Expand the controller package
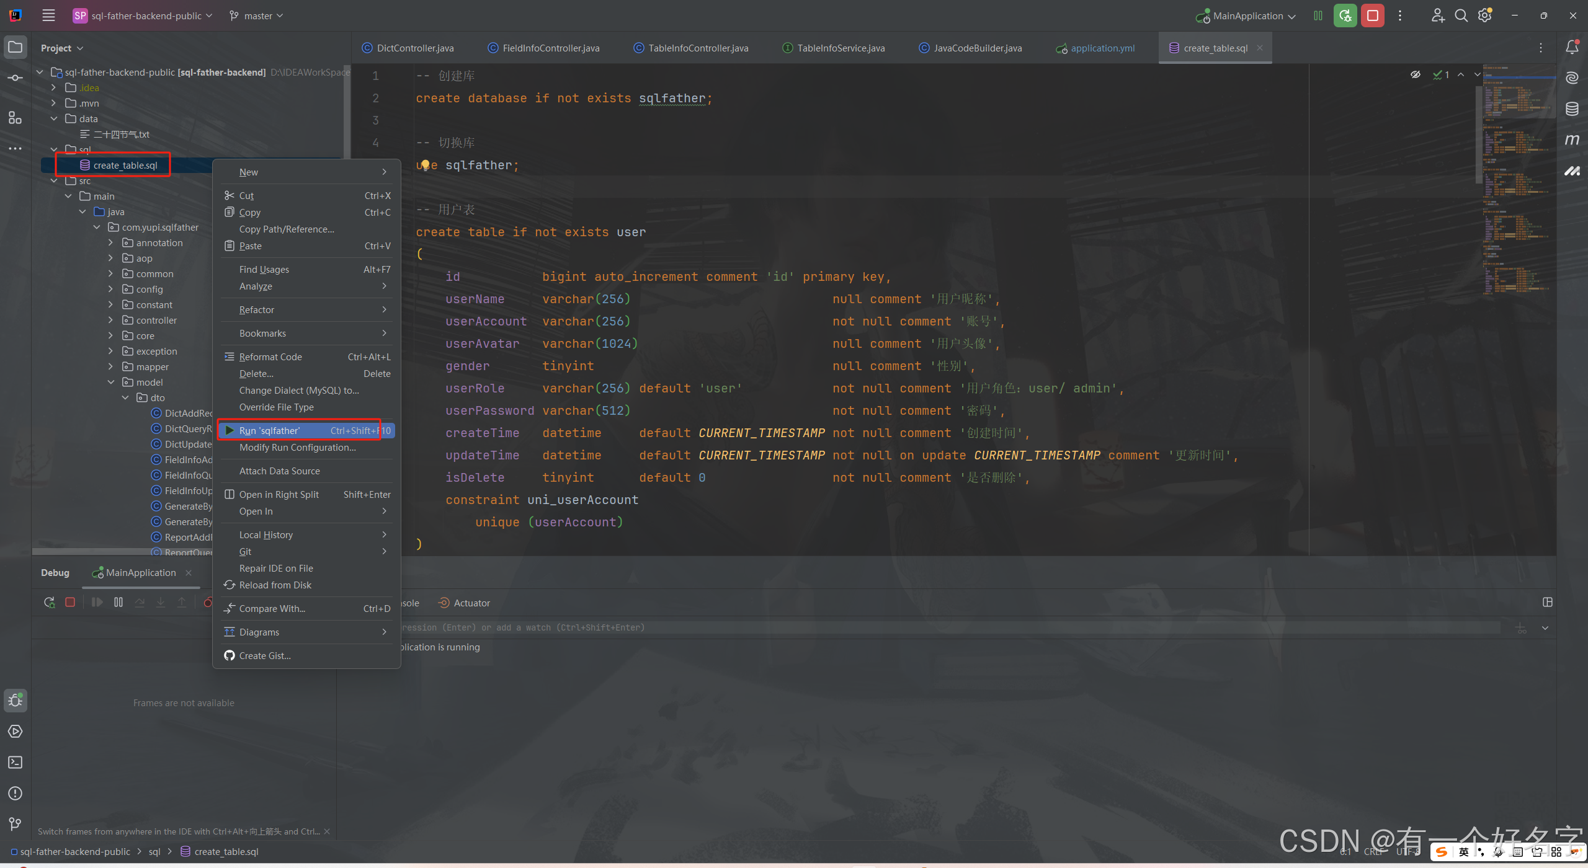Image resolution: width=1588 pixels, height=868 pixels. 110,320
